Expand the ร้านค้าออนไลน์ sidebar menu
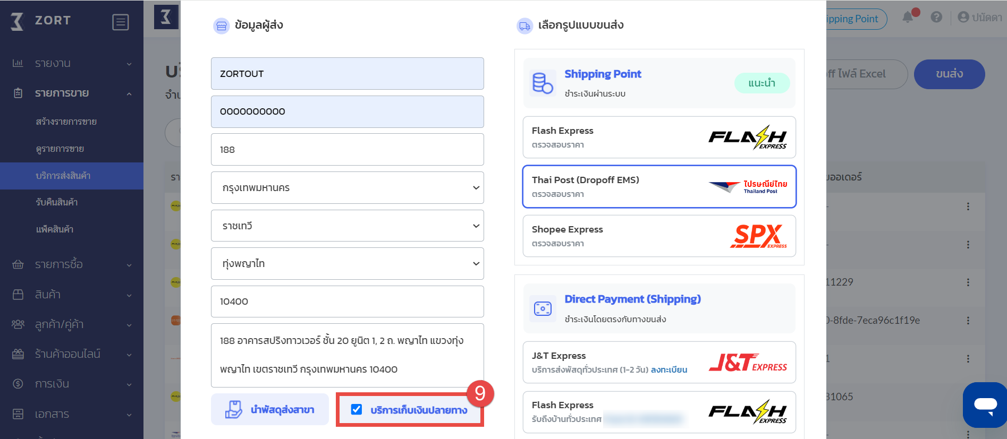This screenshot has height=439, width=1007. tap(72, 354)
